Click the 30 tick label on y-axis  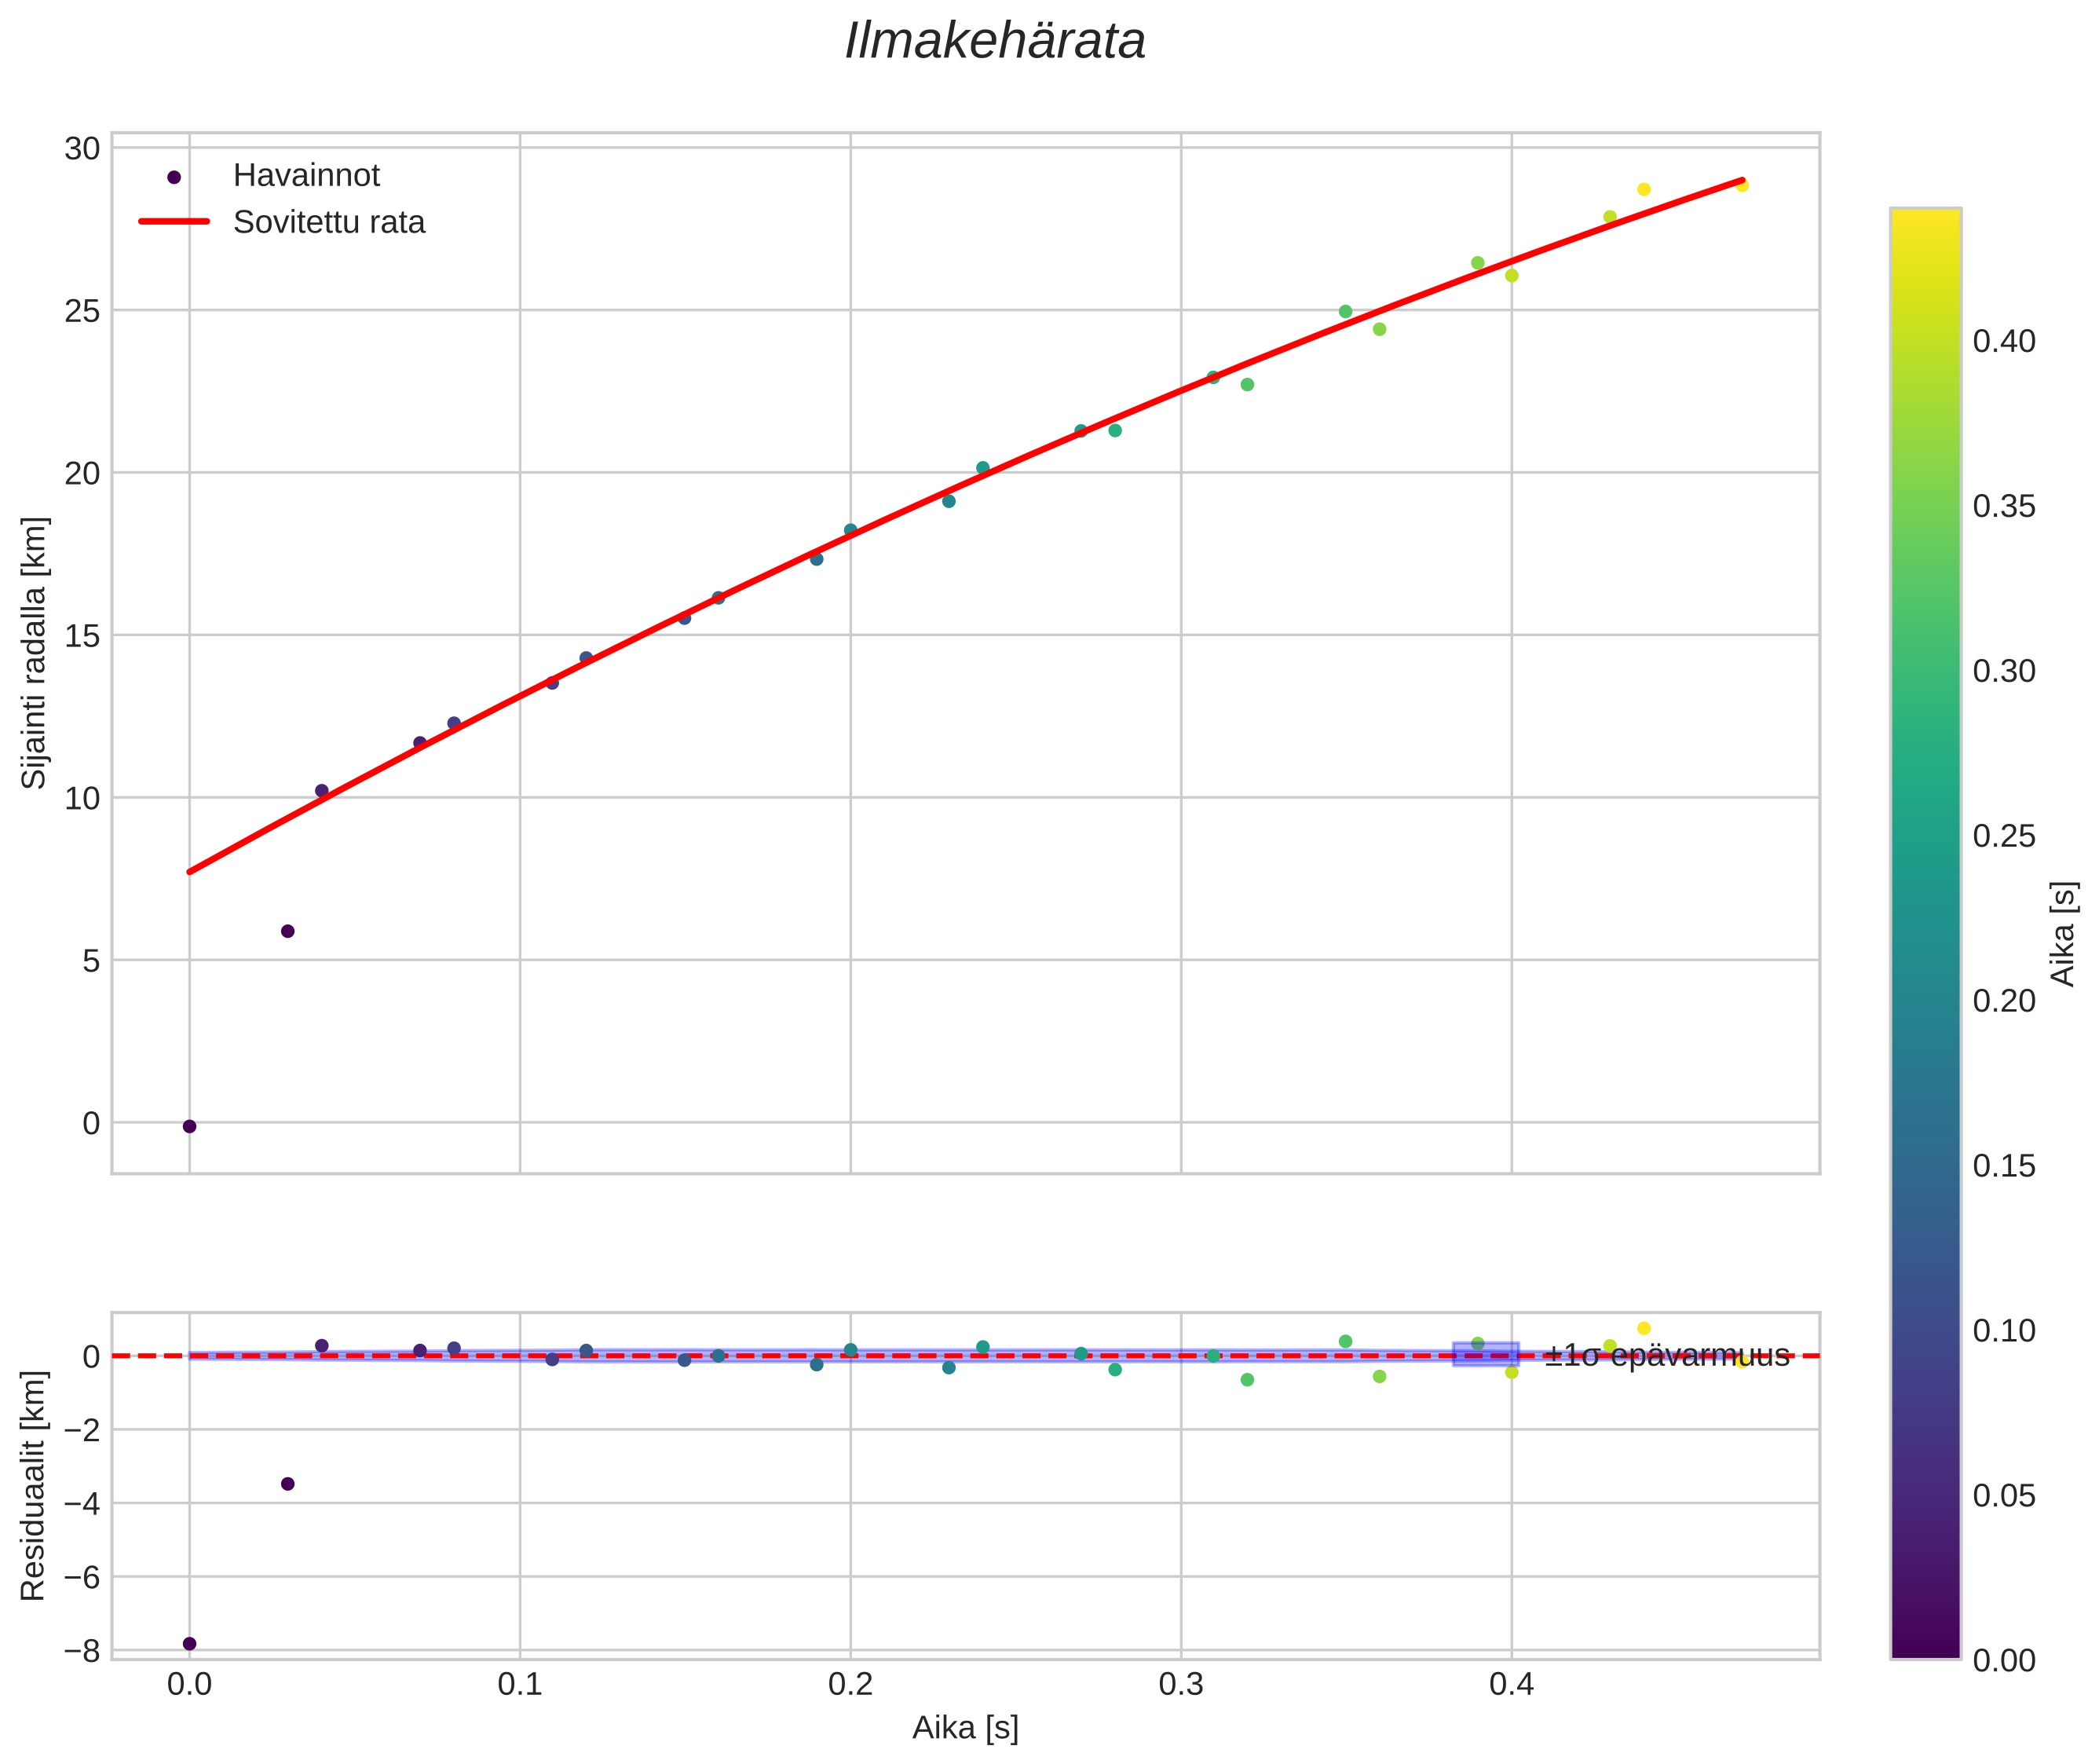tap(82, 149)
